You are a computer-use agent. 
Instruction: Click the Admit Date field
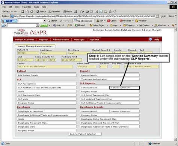[x=87, y=67]
